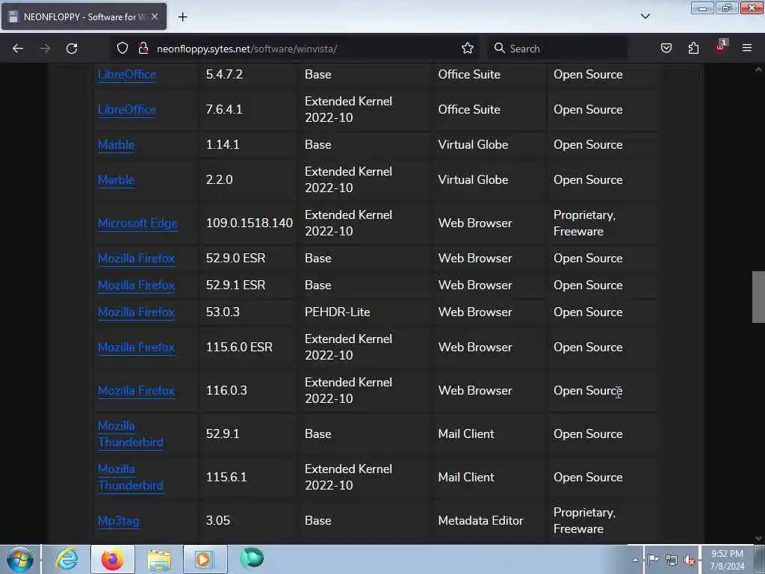Image resolution: width=765 pixels, height=574 pixels.
Task: Click Office Suite in LibreOffice 7.6.4.1 row
Action: (469, 109)
